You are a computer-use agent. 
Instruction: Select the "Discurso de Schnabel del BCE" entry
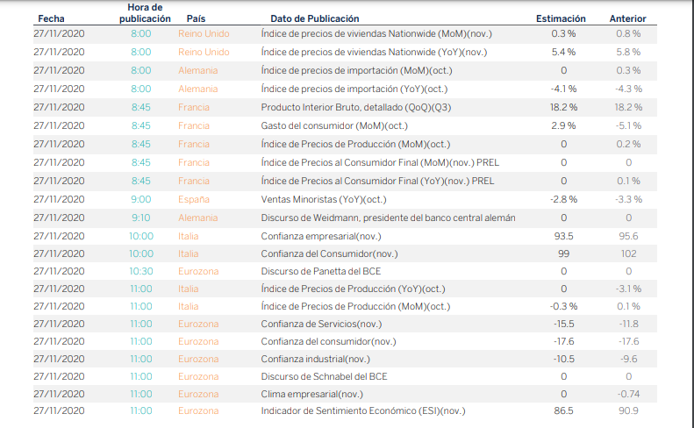(323, 375)
